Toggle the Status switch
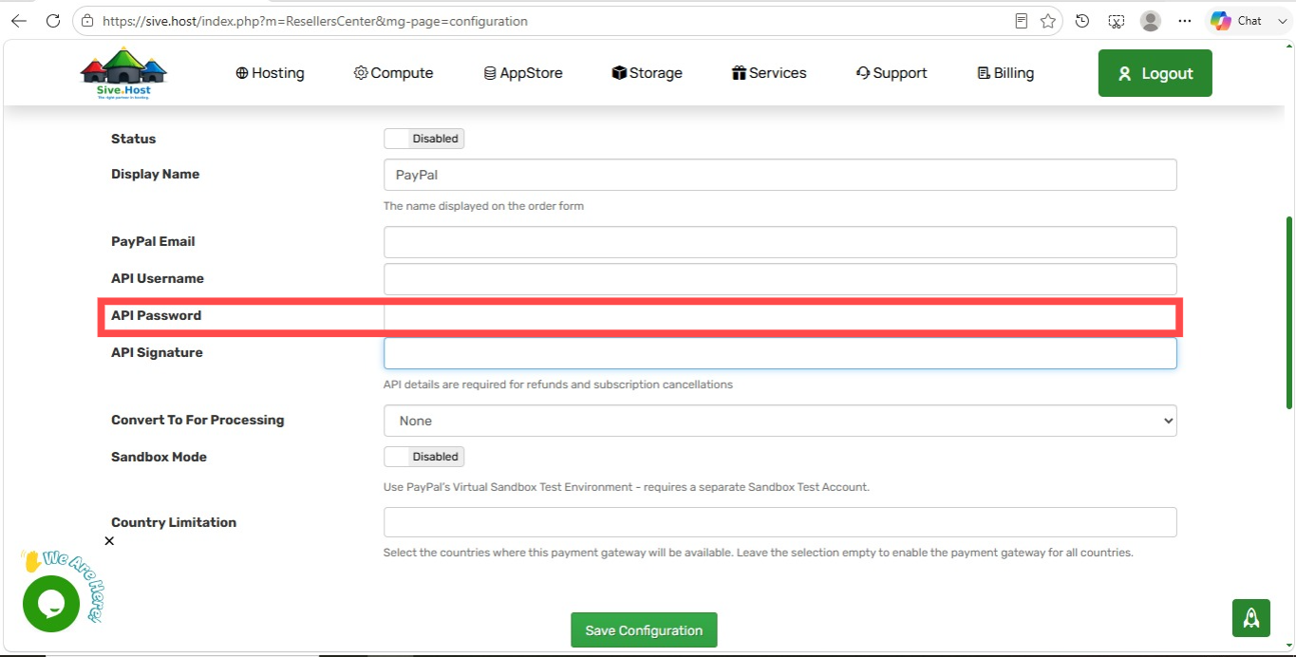 (x=423, y=139)
